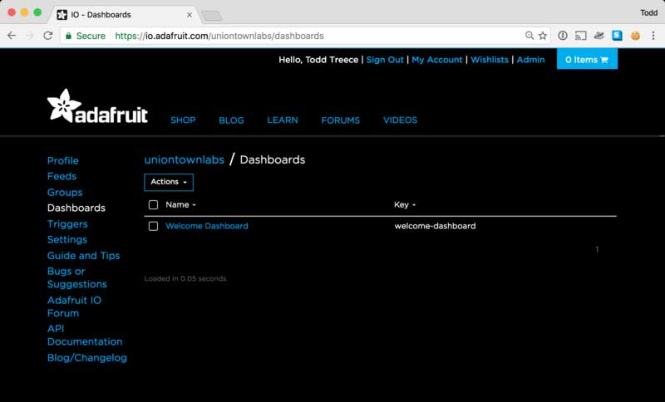Go back using the browser back arrow

click(x=12, y=36)
